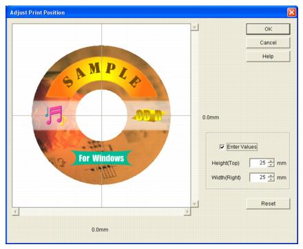Screen dimensions: 303x249
Task: Toggle the Enter Values checkbox
Action: coord(222,147)
